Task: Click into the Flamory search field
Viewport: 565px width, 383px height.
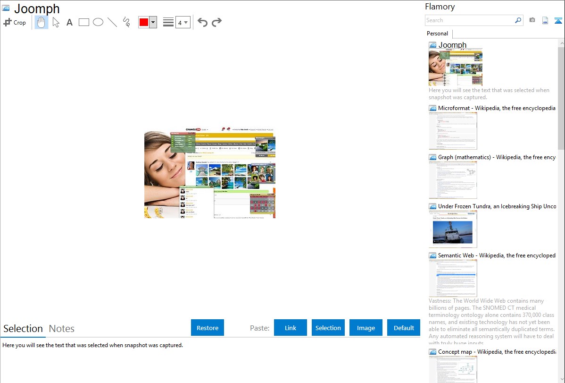Action: (469, 20)
